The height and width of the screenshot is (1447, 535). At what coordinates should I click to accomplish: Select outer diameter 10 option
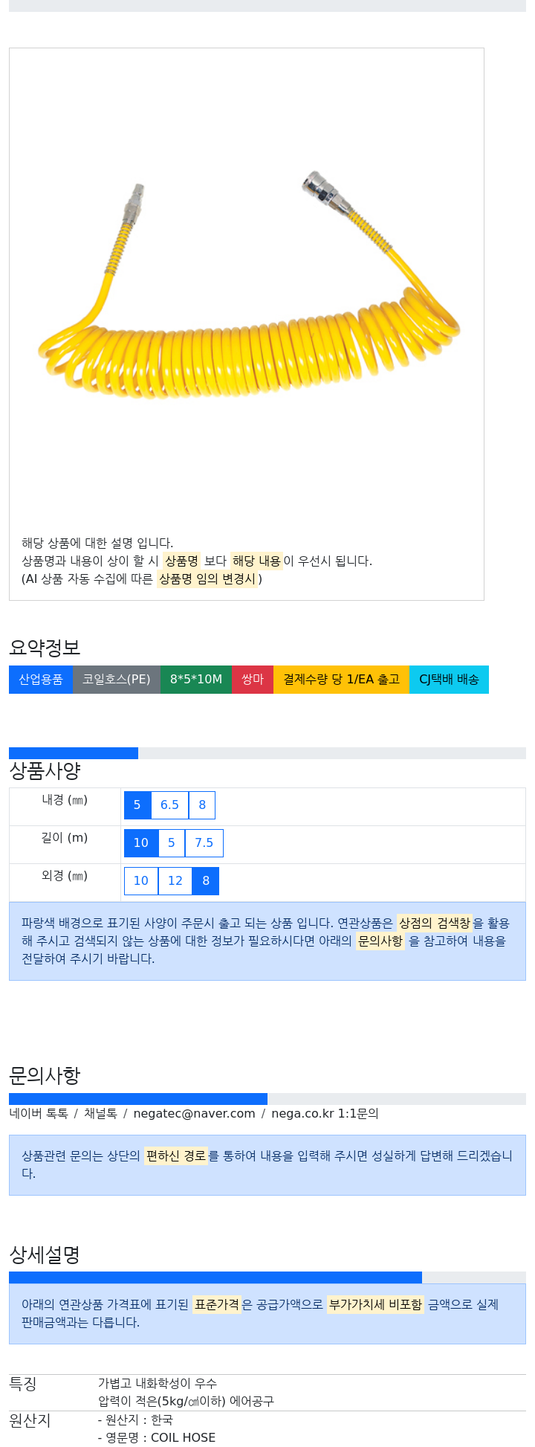[141, 881]
